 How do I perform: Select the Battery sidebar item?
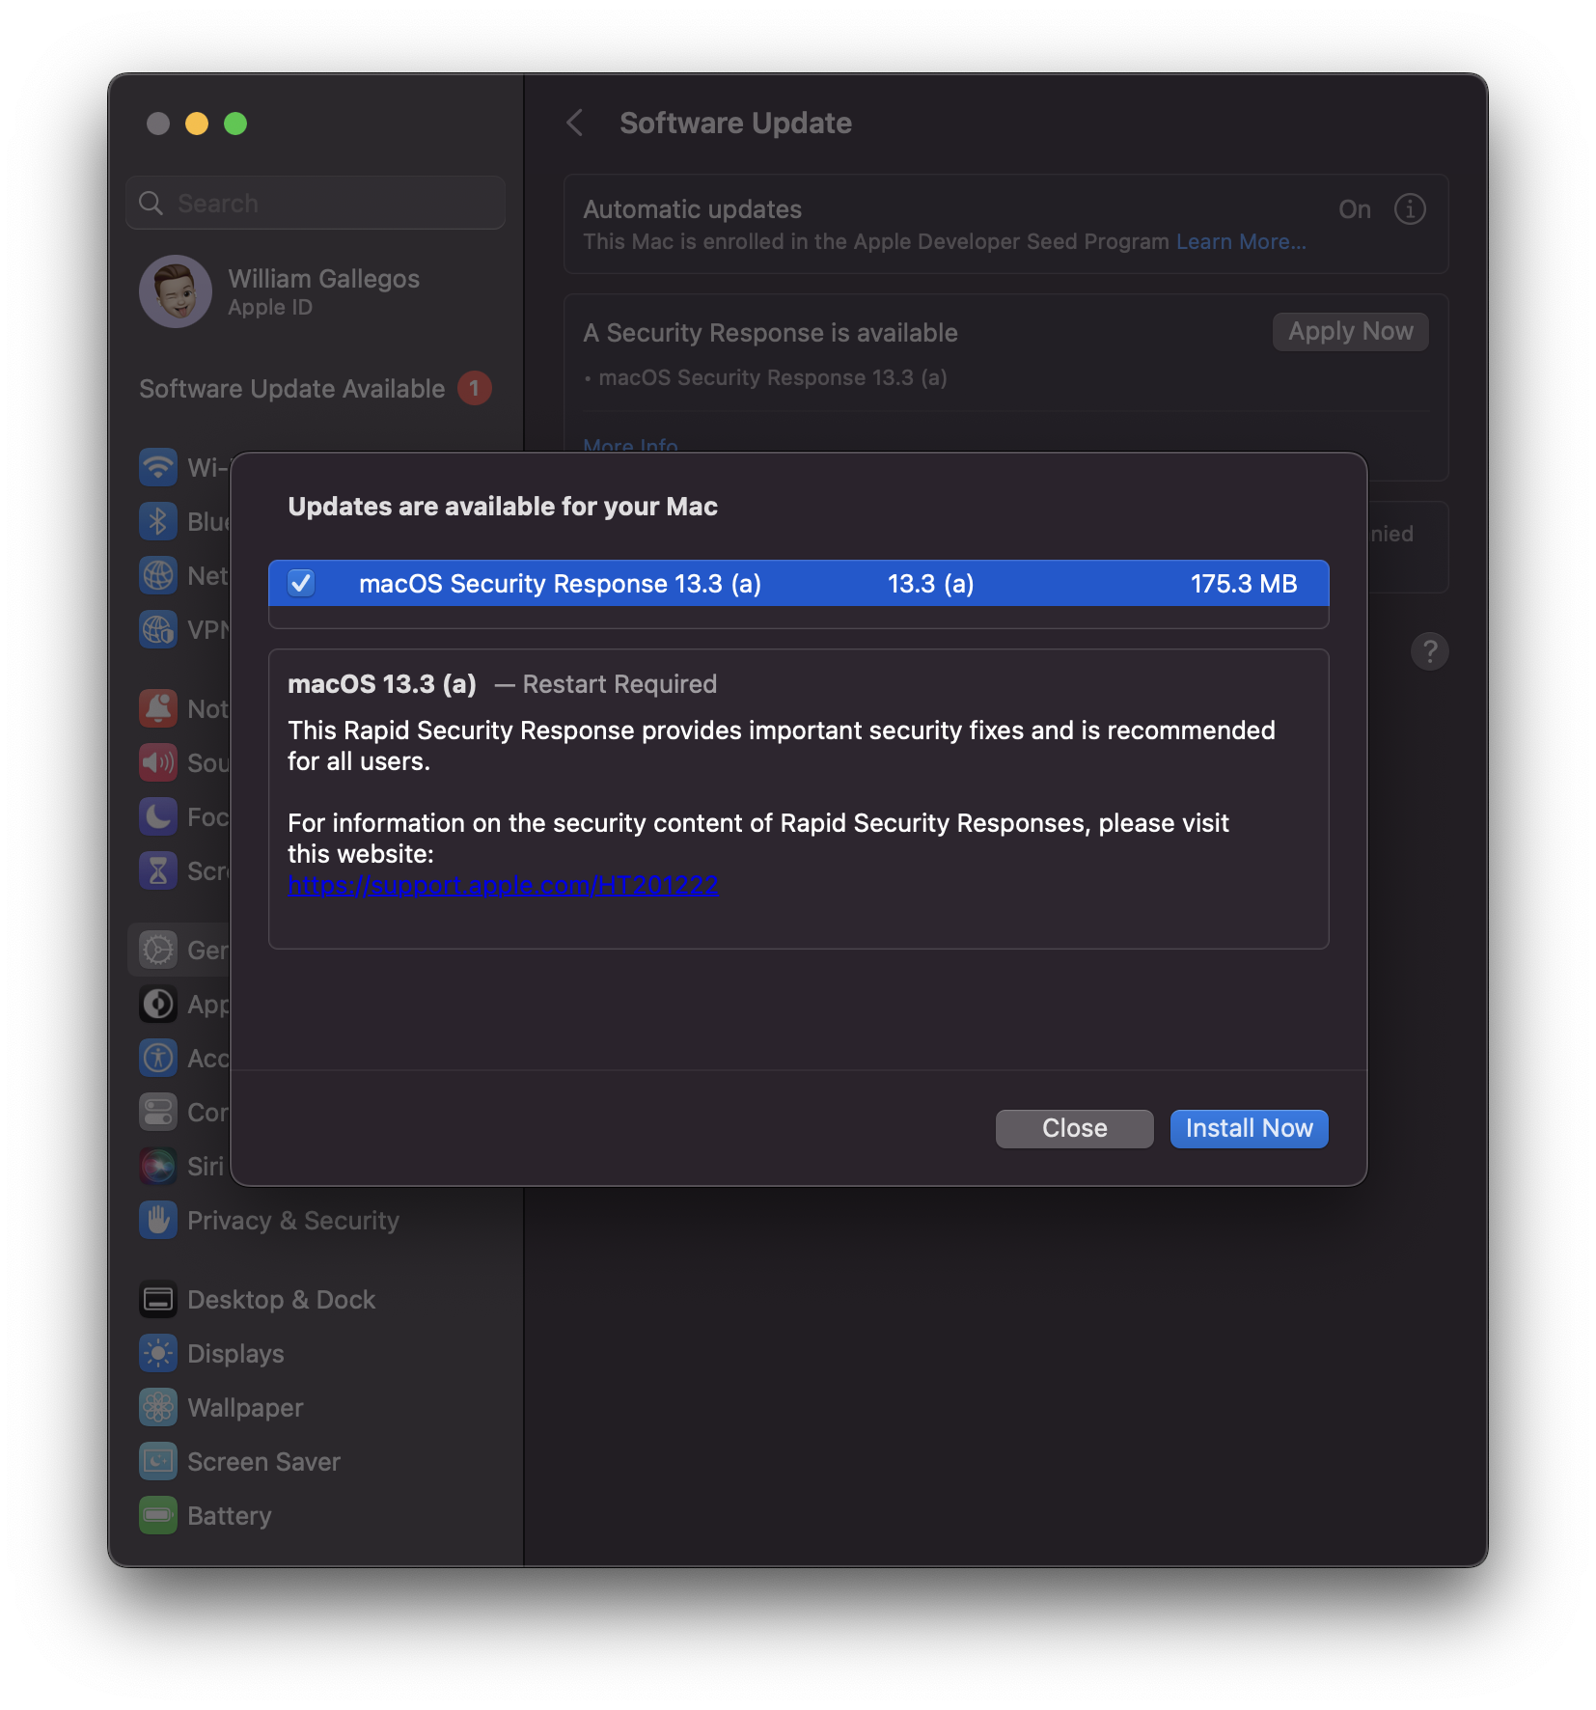[316, 1516]
